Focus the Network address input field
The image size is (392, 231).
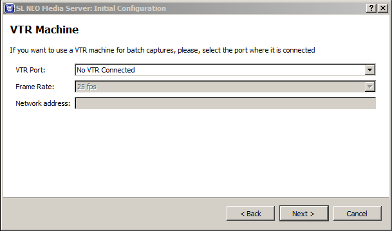(x=225, y=103)
